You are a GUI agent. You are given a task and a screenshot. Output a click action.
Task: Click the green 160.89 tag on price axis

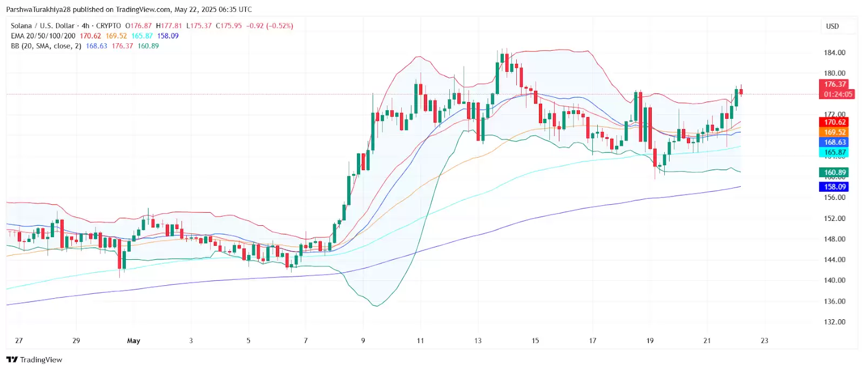834,173
